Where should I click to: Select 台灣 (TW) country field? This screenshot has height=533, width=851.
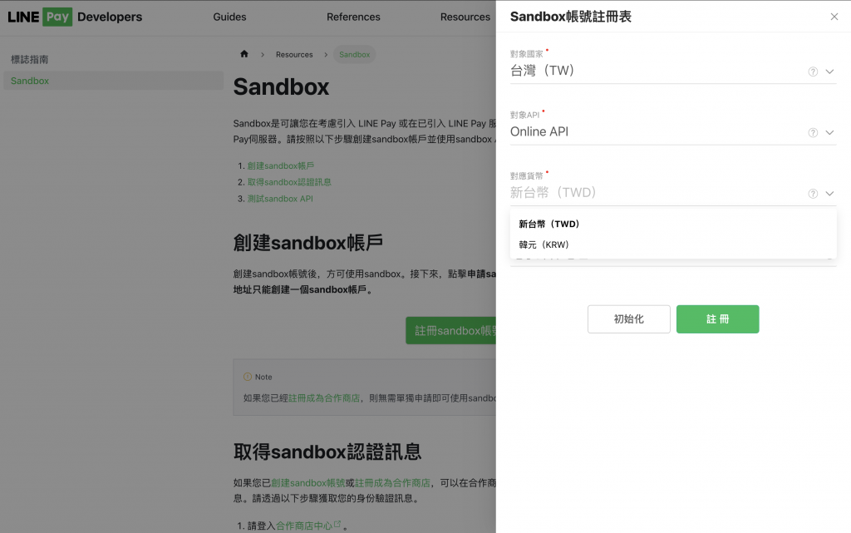[673, 72]
